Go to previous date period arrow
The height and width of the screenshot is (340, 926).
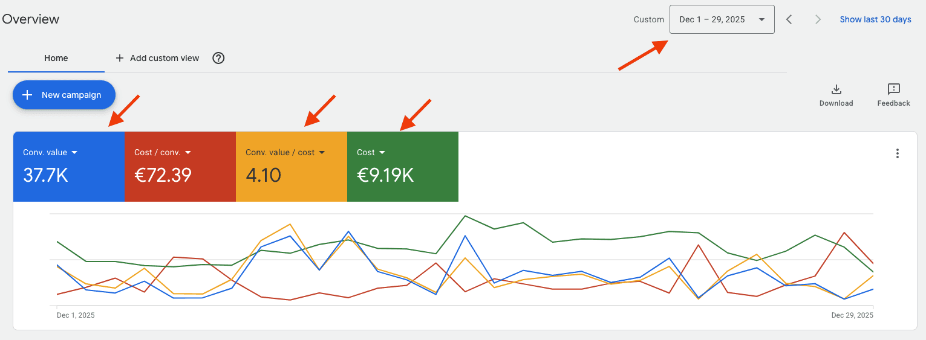[x=789, y=19]
